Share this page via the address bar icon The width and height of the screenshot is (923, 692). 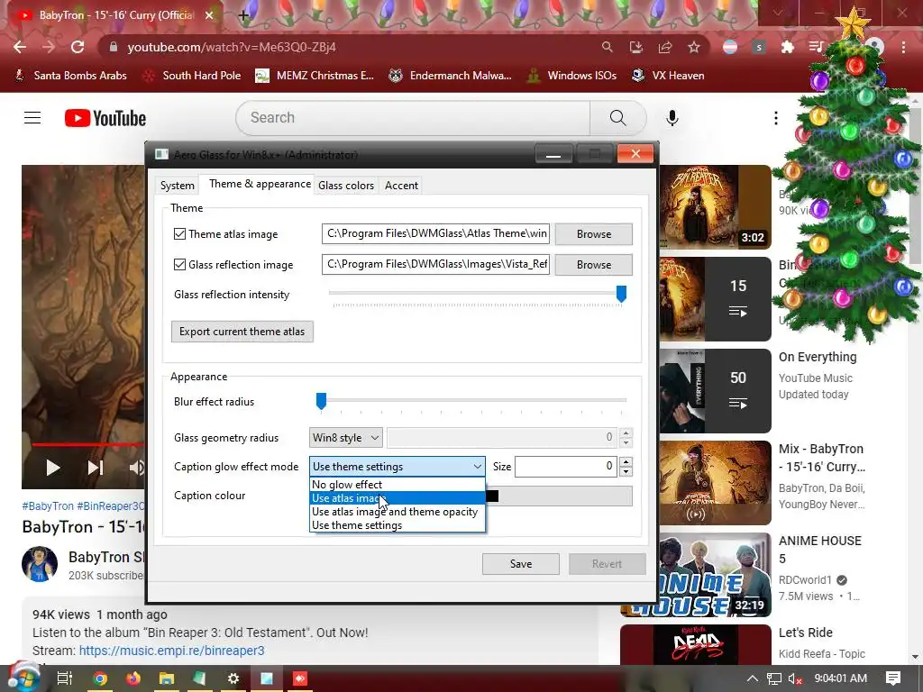[665, 47]
